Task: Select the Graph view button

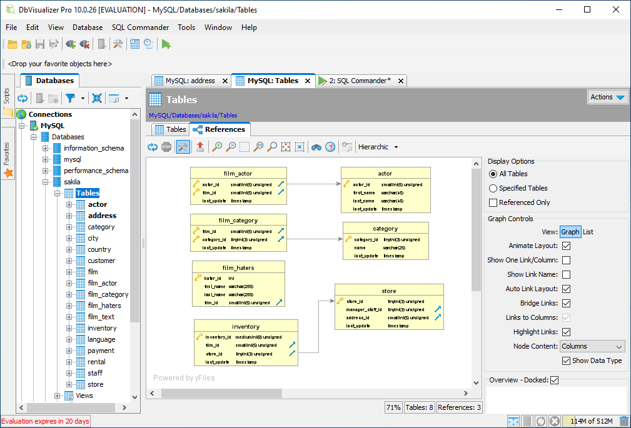Action: point(570,232)
